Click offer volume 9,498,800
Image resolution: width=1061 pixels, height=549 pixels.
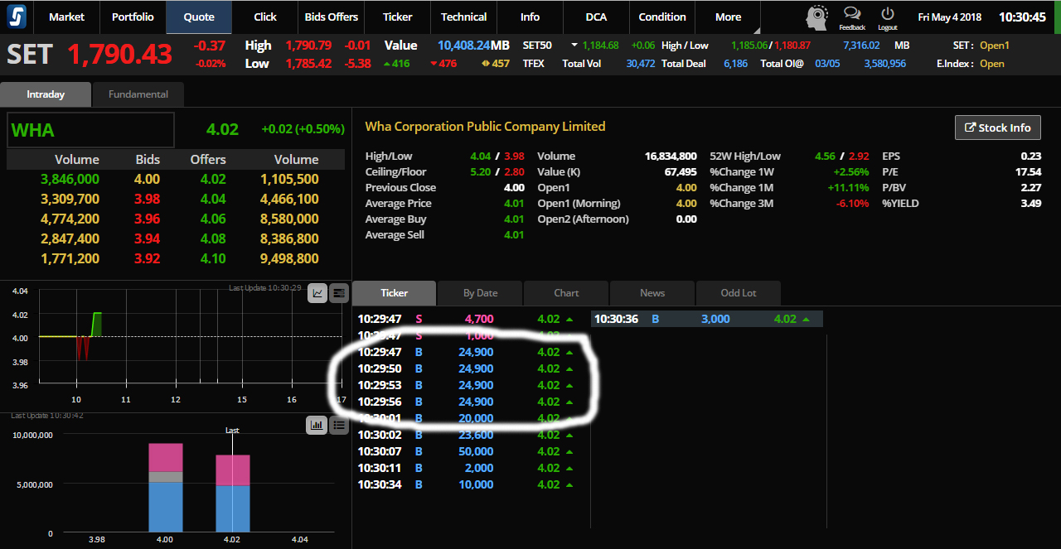click(x=289, y=258)
